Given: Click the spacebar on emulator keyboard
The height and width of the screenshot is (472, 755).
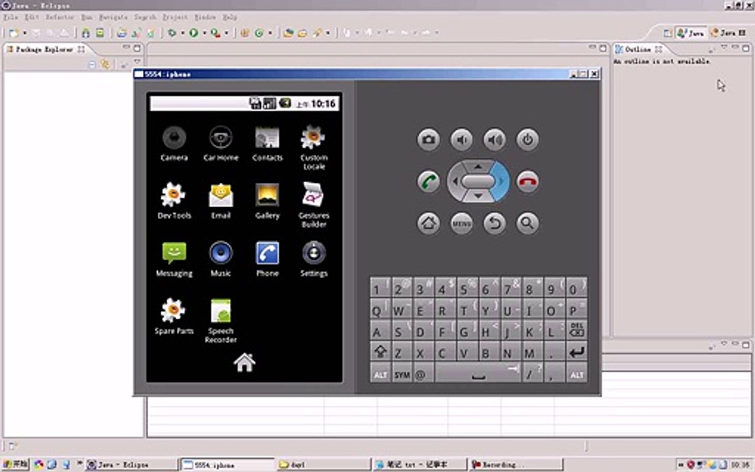Looking at the screenshot, I should (x=478, y=374).
